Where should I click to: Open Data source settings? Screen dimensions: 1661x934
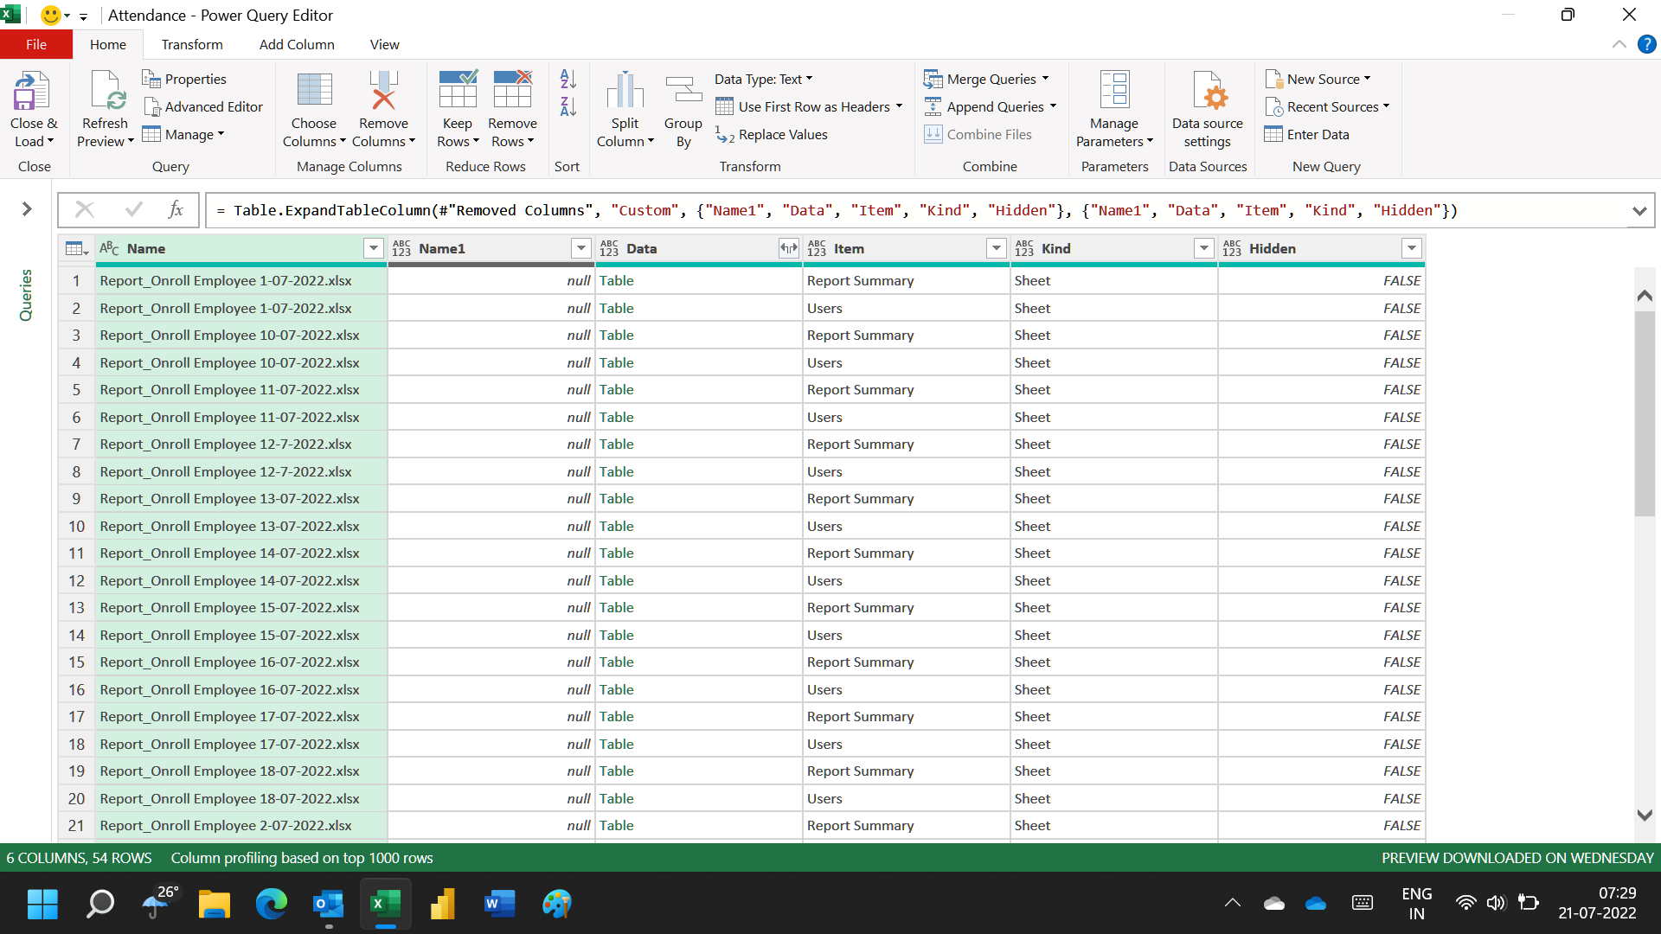click(x=1207, y=109)
